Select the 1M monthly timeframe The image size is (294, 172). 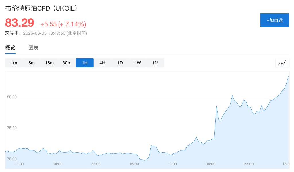pyautogui.click(x=155, y=63)
